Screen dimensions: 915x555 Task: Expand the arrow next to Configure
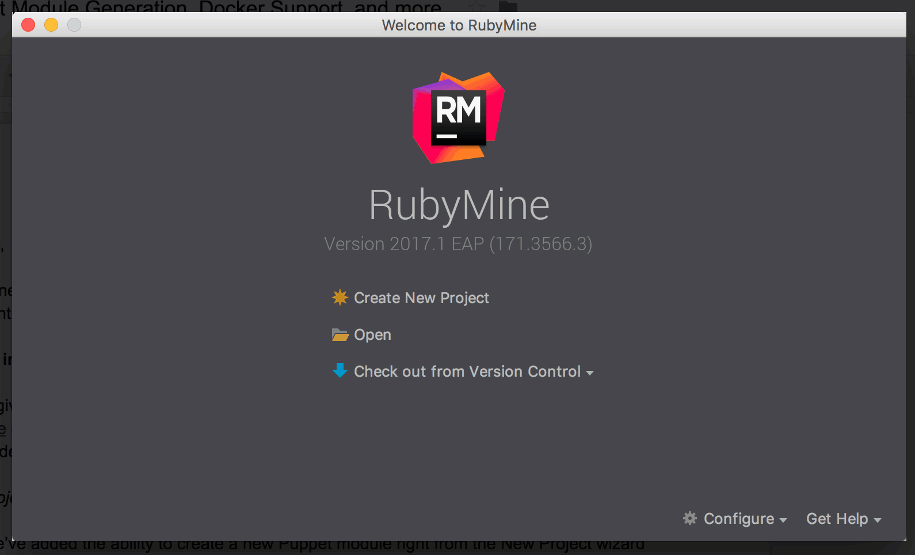click(x=783, y=520)
